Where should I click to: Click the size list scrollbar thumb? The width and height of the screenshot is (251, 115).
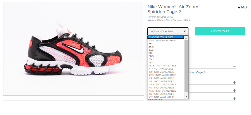186,66
